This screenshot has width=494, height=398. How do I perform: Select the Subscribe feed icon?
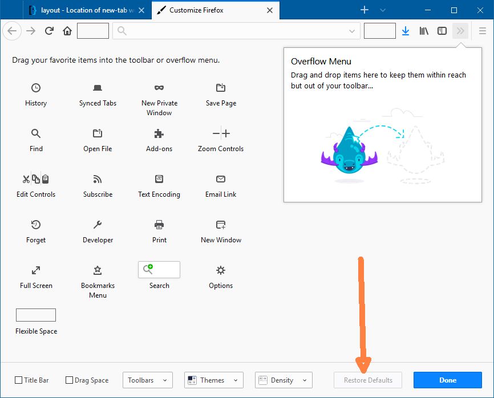tap(98, 179)
